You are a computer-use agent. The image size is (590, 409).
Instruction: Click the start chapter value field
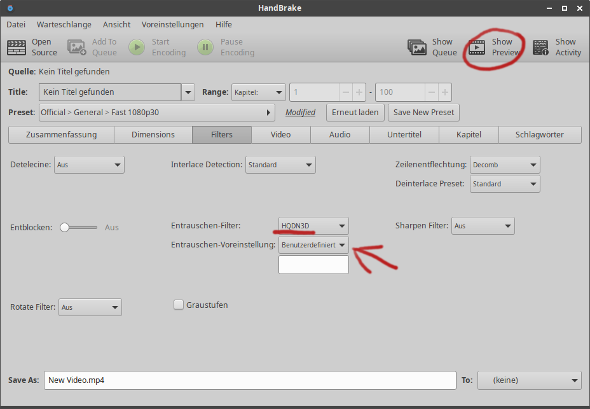(315, 92)
